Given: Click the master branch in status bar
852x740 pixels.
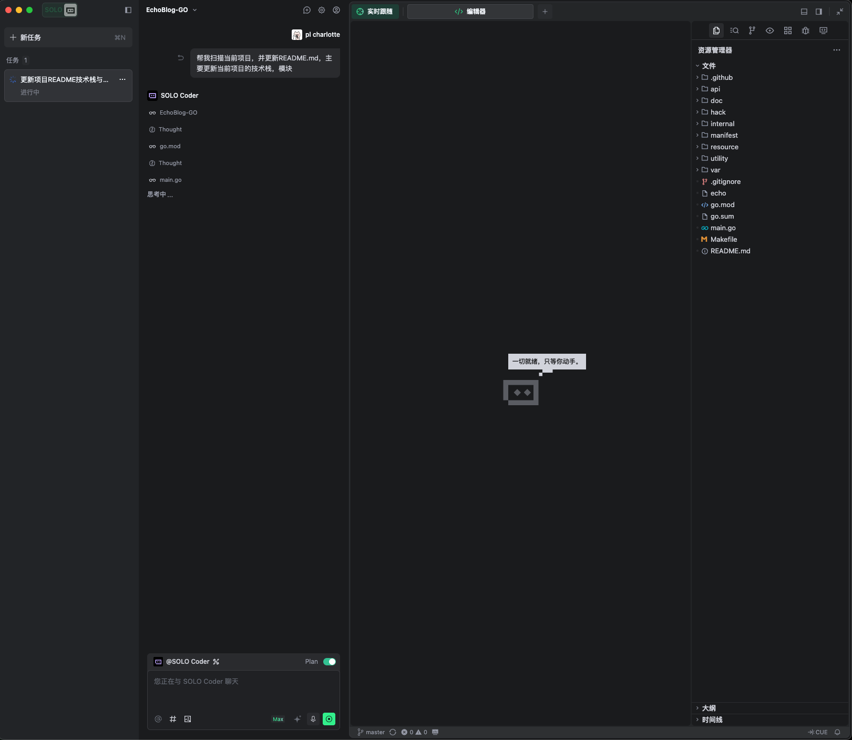Looking at the screenshot, I should (x=371, y=732).
